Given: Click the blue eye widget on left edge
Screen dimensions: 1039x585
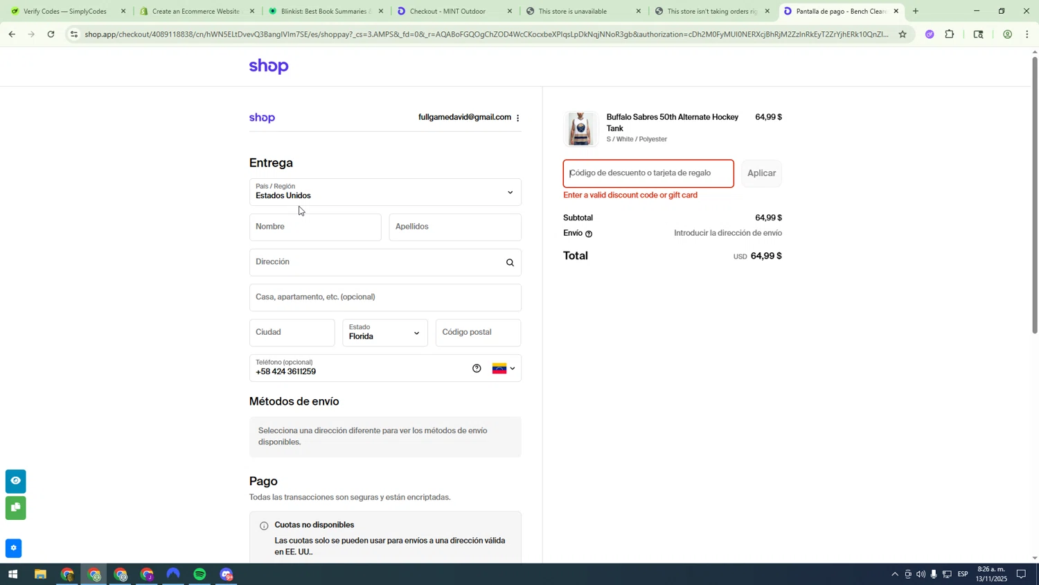Looking at the screenshot, I should point(15,481).
